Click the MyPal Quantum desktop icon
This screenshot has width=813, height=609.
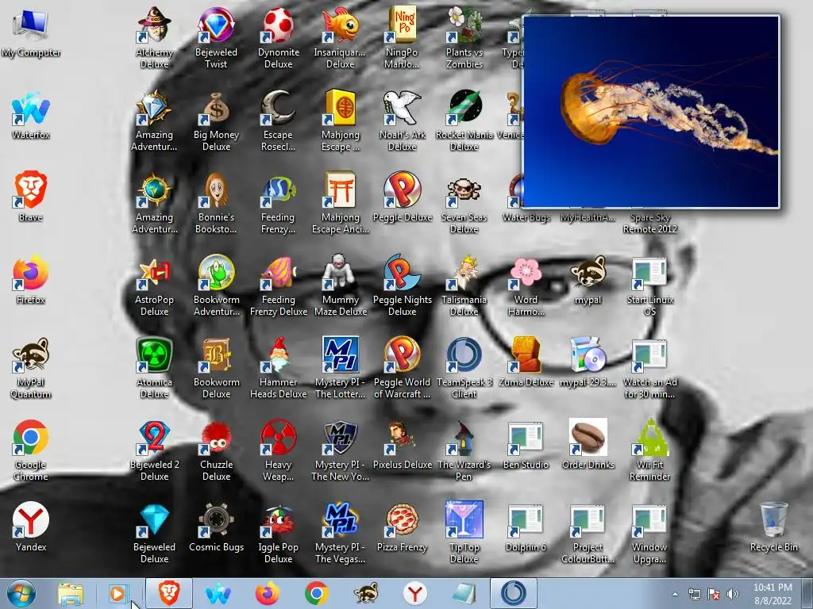[x=31, y=368]
